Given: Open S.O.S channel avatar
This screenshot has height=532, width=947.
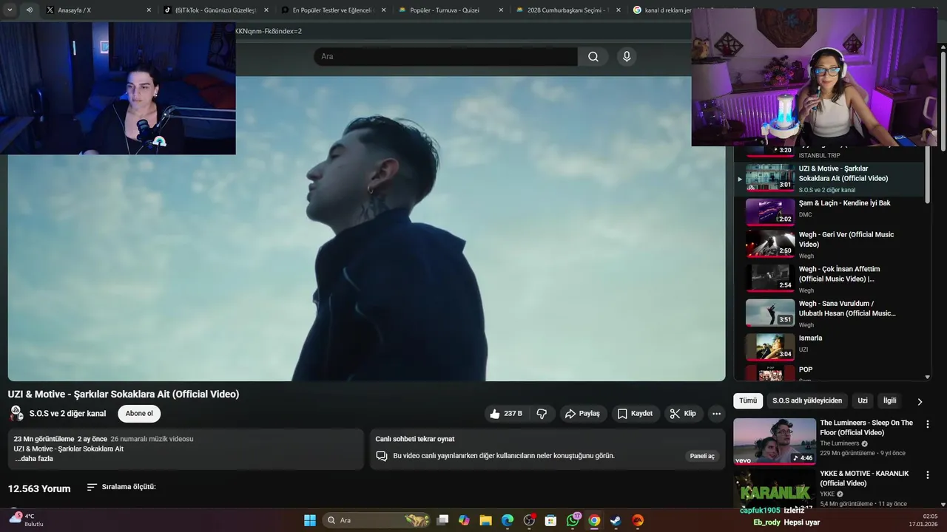Looking at the screenshot, I should pos(16,414).
